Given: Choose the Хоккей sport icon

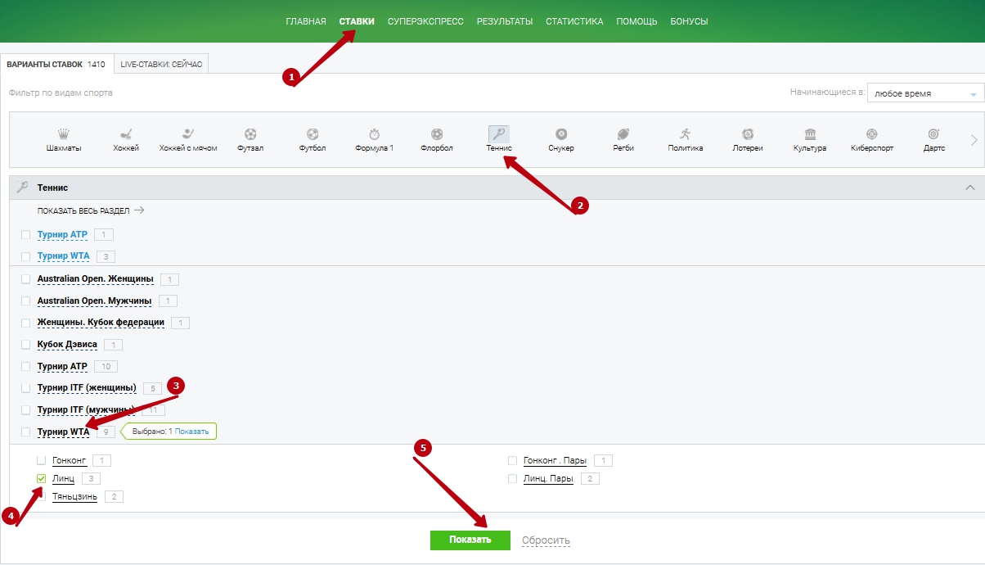Looking at the screenshot, I should click(x=126, y=134).
